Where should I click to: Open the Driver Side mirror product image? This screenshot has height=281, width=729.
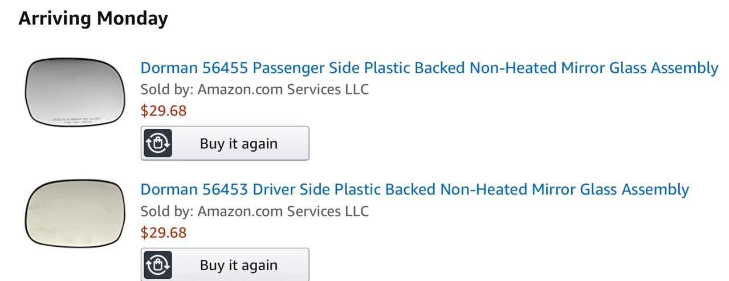click(75, 213)
